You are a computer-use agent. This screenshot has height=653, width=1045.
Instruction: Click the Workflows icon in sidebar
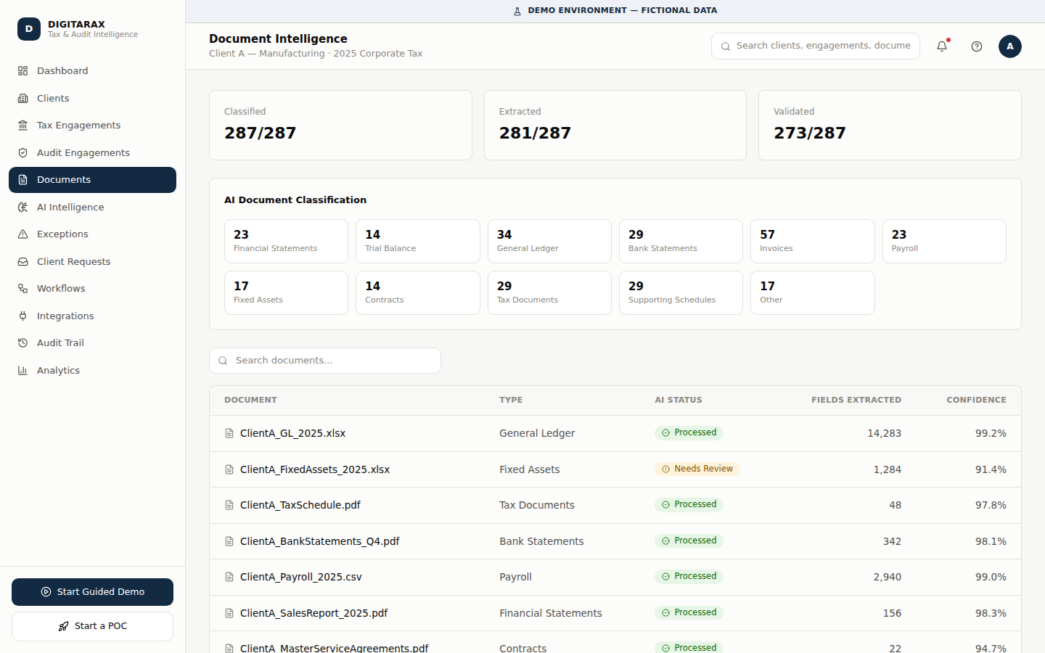pos(22,289)
